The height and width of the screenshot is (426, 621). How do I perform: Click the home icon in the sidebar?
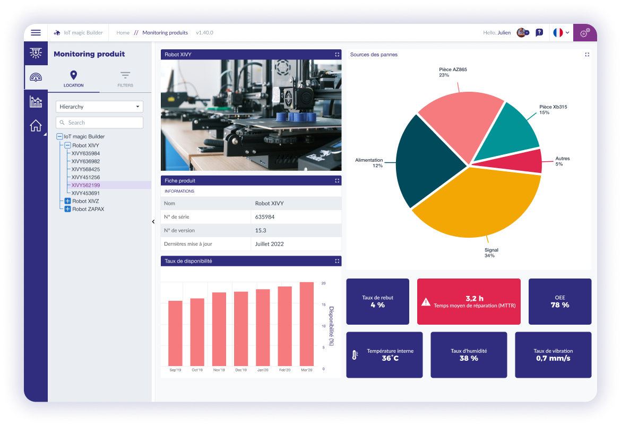click(36, 125)
